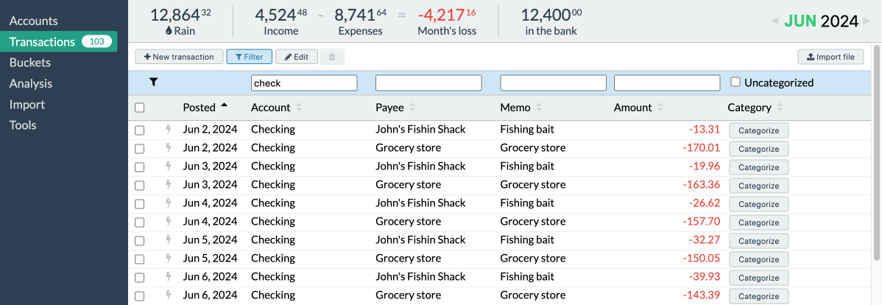Image resolution: width=882 pixels, height=305 pixels.
Task: Check the -170.01 Grocery store row
Action: pyautogui.click(x=139, y=149)
